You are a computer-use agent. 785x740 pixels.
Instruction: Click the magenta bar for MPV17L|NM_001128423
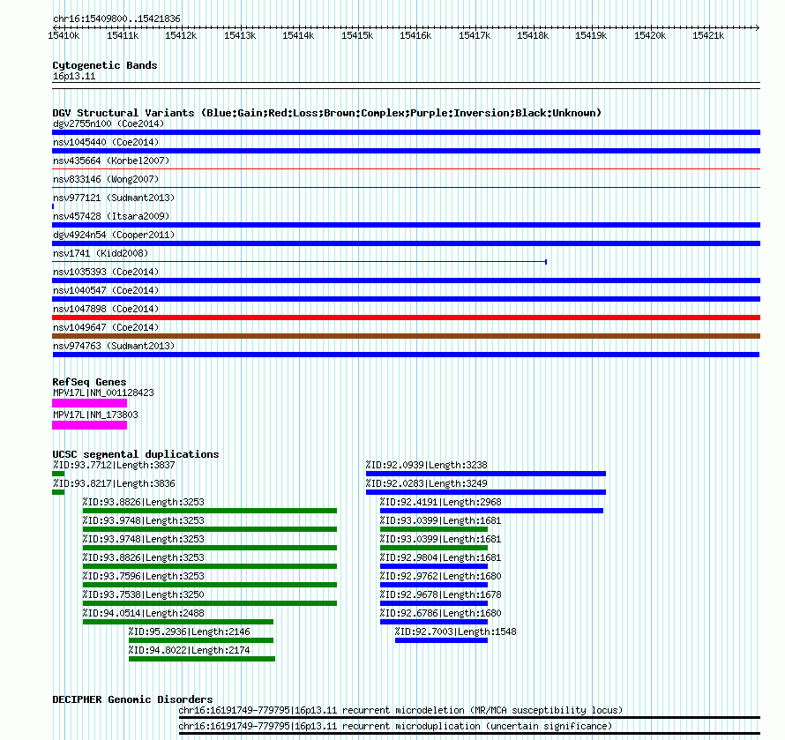(90, 403)
